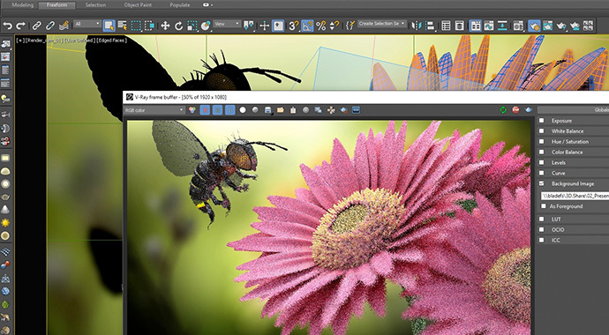The width and height of the screenshot is (609, 335).
Task: Check the As Foreground checkbox
Action: (544, 206)
